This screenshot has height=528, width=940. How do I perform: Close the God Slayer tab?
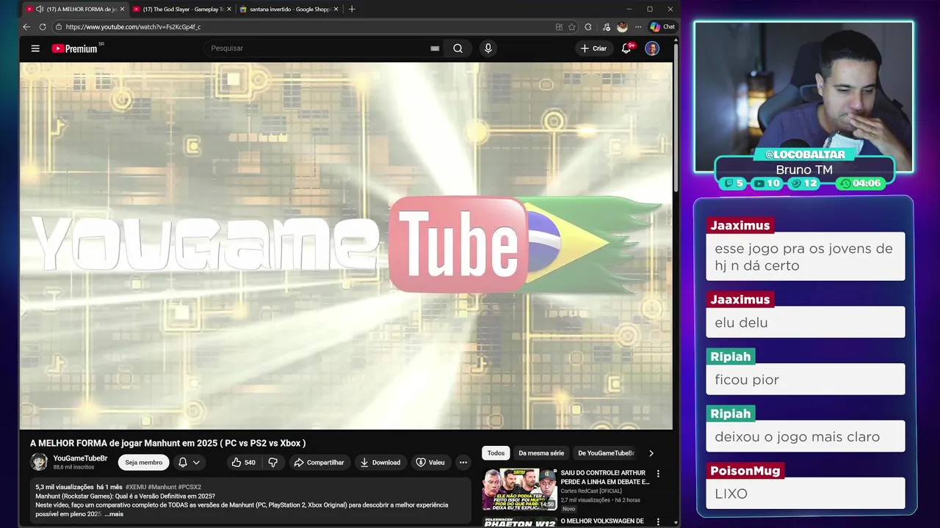(x=229, y=10)
